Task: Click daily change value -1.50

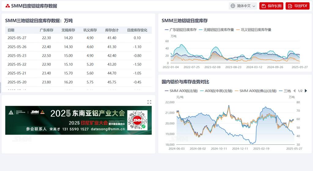Action: pos(137,64)
